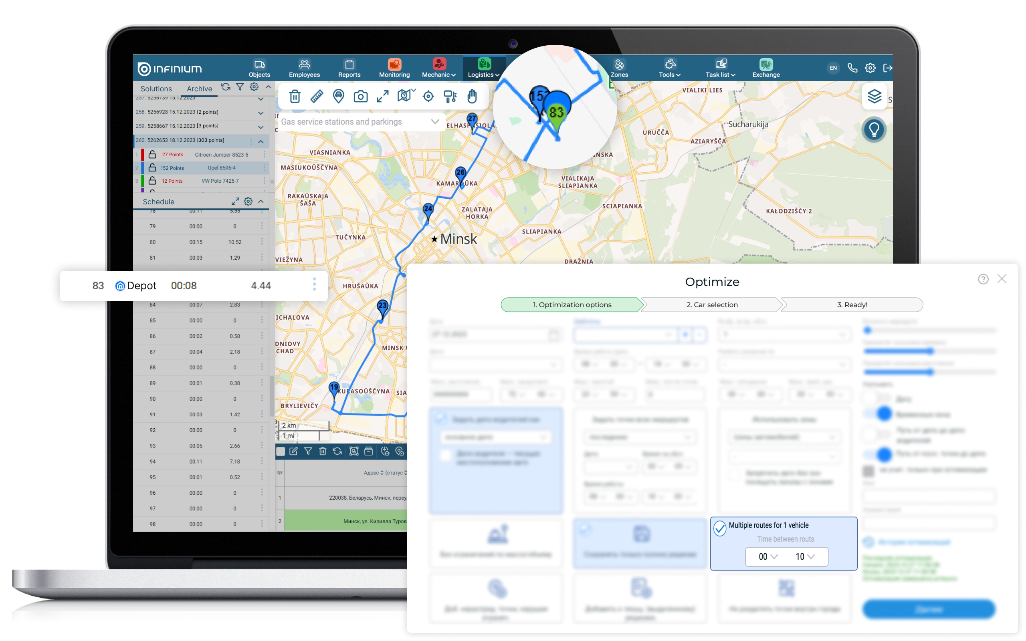Select the hand pan tool
Screen dimensions: 1026x641
pyautogui.click(x=472, y=97)
